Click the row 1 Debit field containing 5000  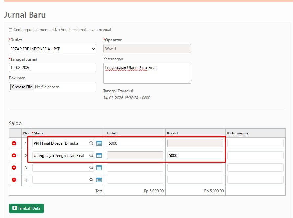pyautogui.click(x=135, y=143)
